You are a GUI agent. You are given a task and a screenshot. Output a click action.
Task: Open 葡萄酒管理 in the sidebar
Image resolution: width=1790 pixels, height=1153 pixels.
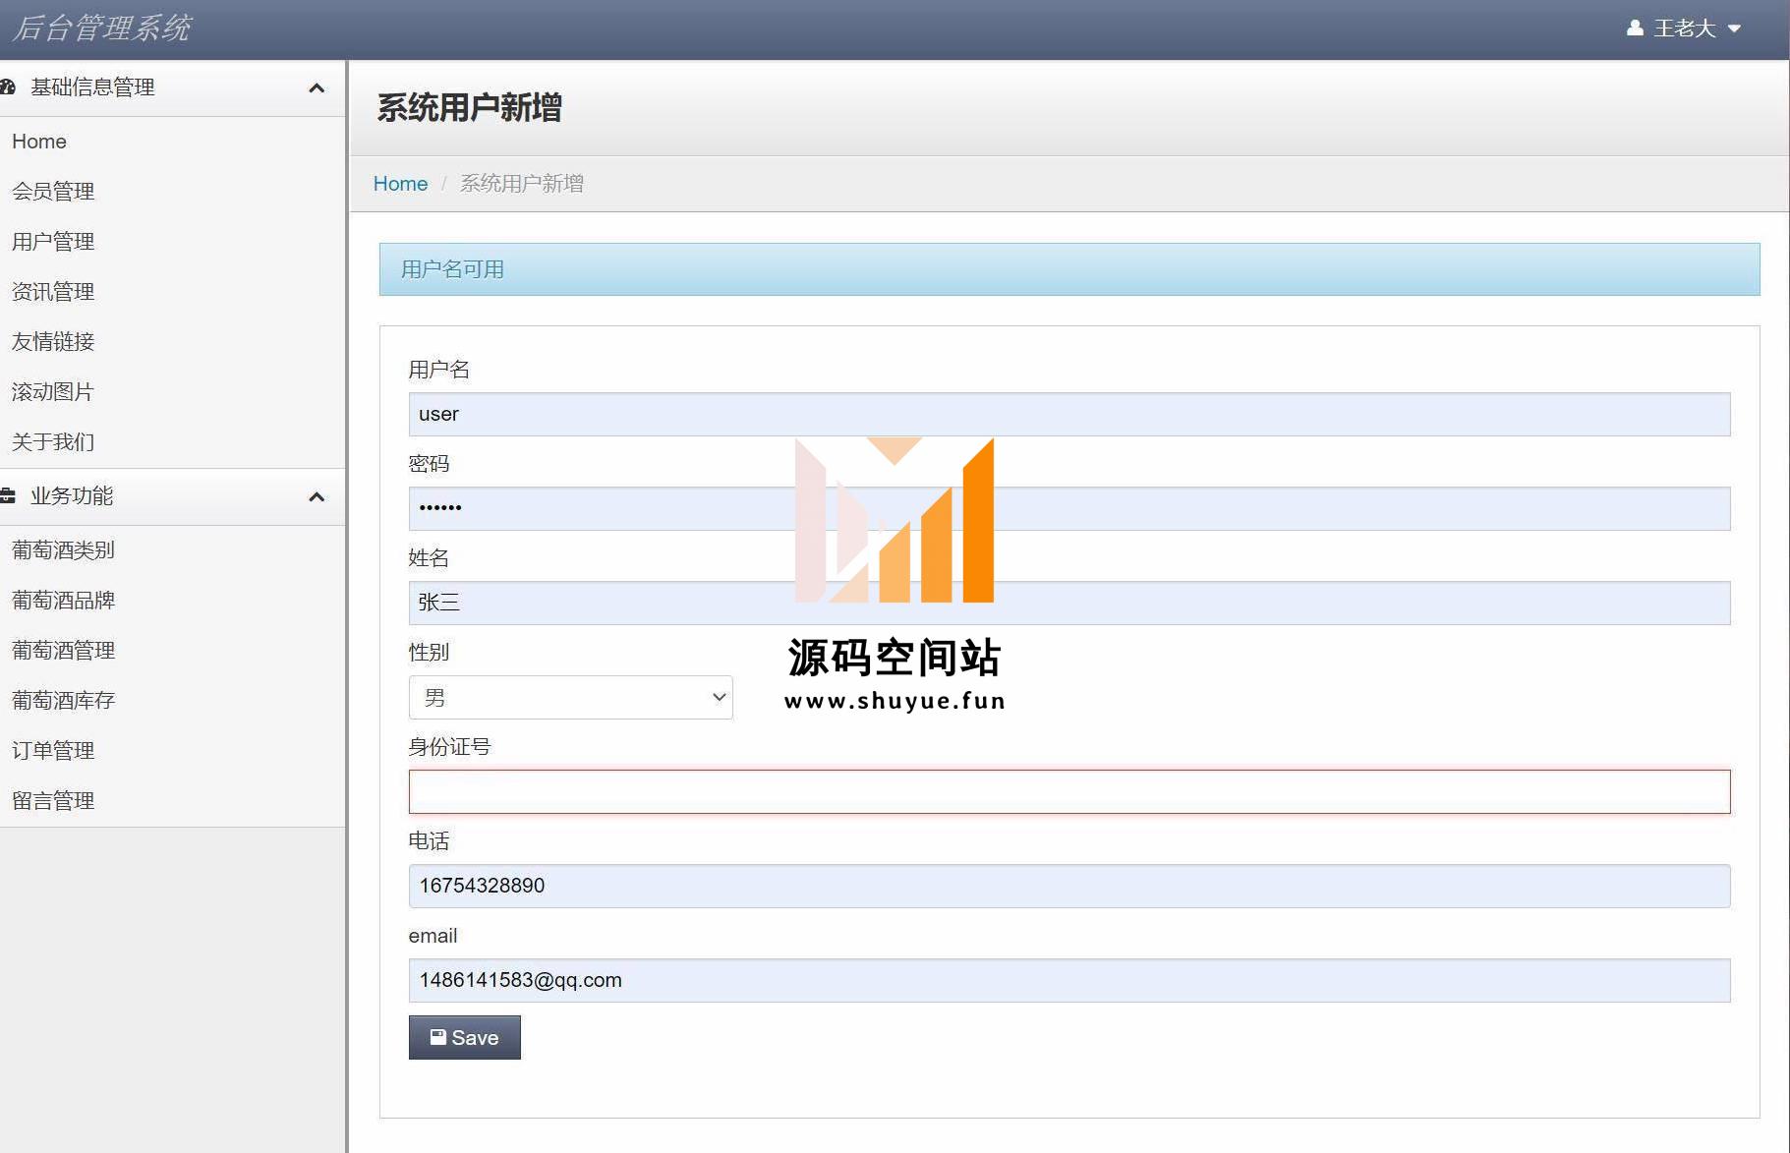point(64,651)
